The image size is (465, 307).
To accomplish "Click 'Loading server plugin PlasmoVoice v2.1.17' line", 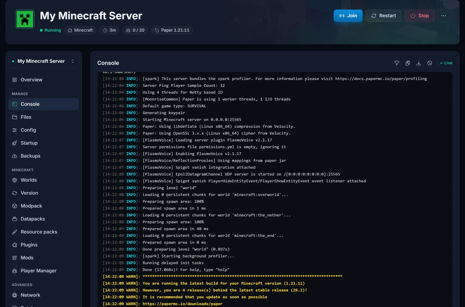I will click(x=187, y=140).
